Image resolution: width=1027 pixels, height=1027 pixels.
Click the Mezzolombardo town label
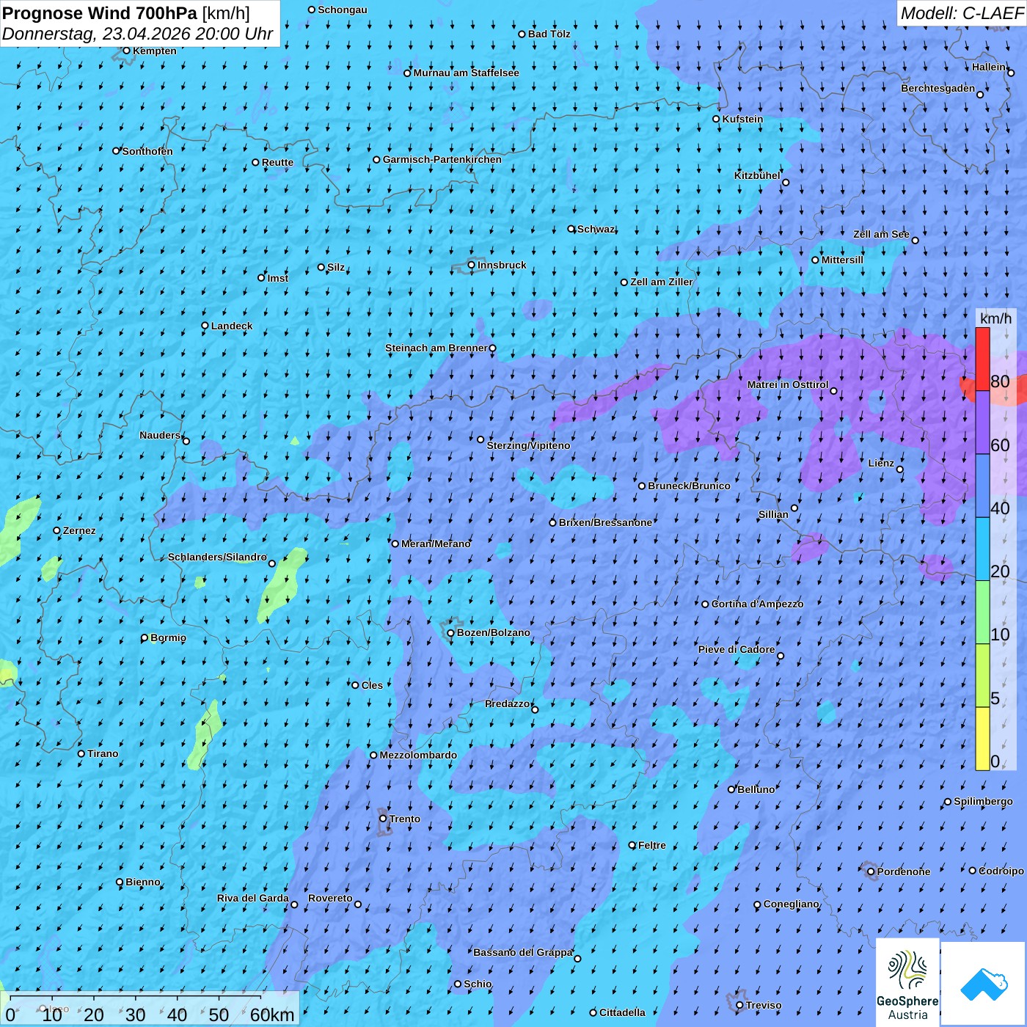point(418,755)
